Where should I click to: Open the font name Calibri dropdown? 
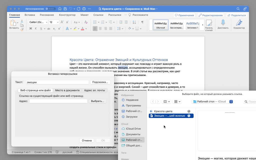click(x=37, y=22)
